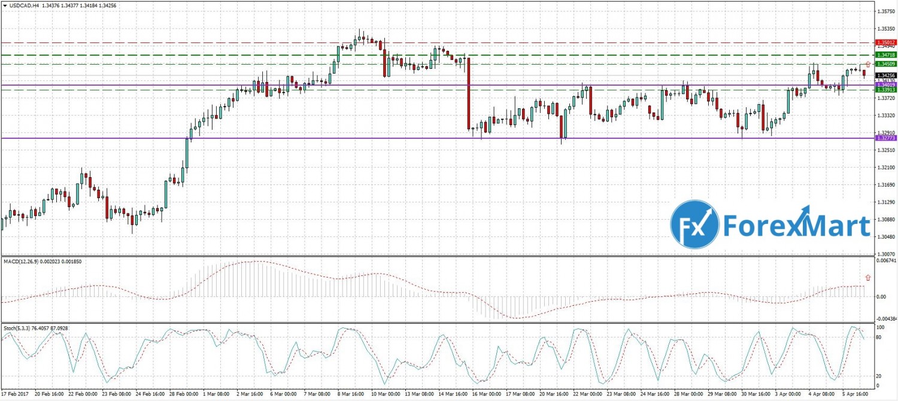Select the purple 1.32773 price label
The image size is (898, 401).
885,138
